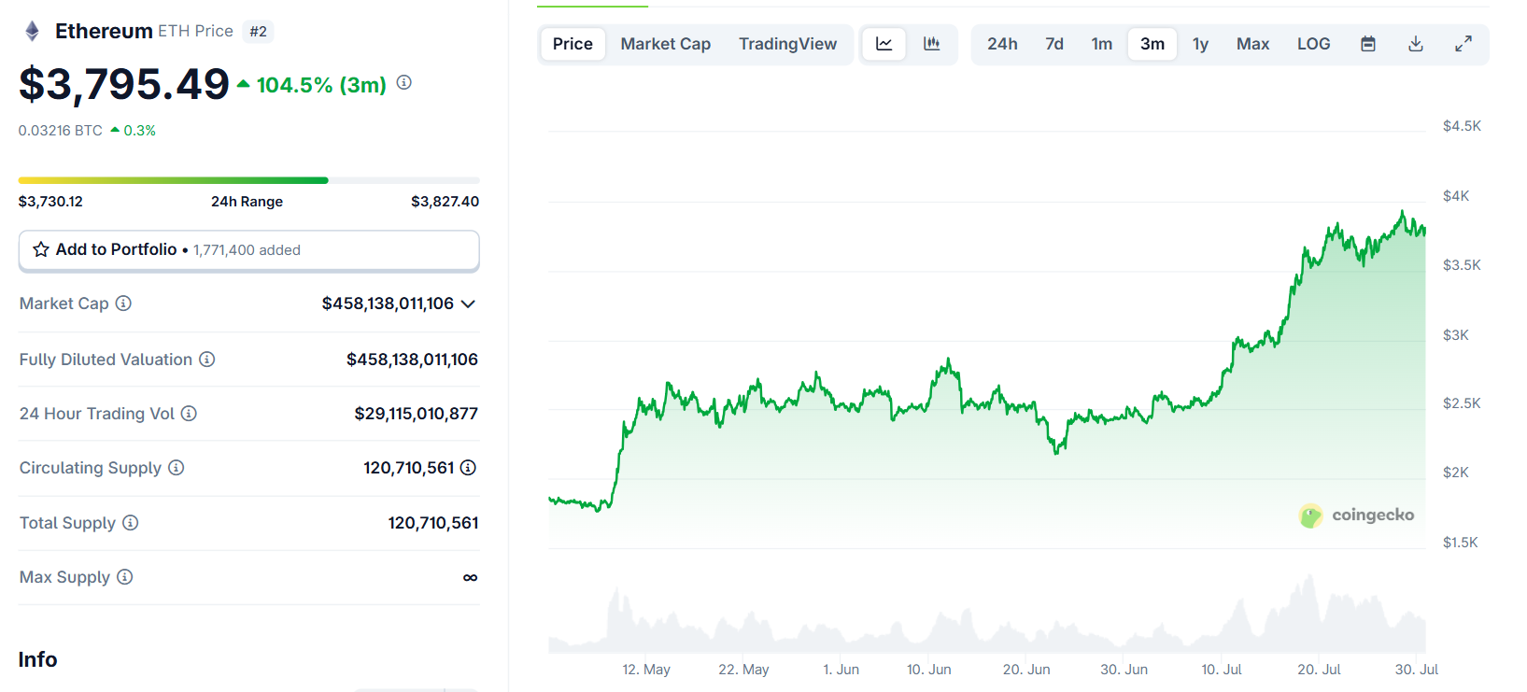
Task: Click the $2.5K price axis label
Action: coord(1462,403)
